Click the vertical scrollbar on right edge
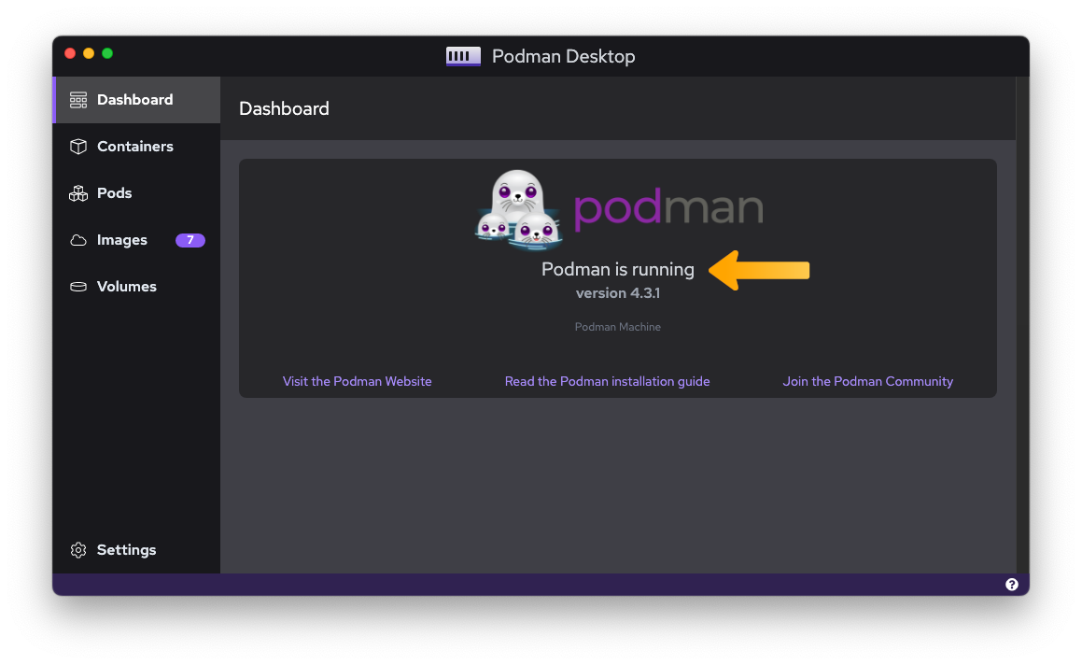The height and width of the screenshot is (665, 1082). coord(1021,325)
